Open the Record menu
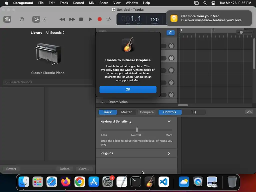This screenshot has height=192, width=256. [78, 3]
